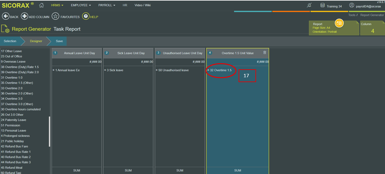
Task: Open the Help question mark icon
Action: click(86, 16)
